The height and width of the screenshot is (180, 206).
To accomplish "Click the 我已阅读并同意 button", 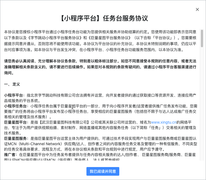I will click(x=103, y=171).
